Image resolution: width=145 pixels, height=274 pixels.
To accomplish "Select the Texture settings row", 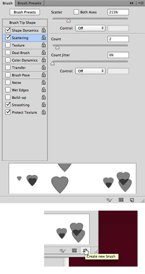I will [25, 45].
